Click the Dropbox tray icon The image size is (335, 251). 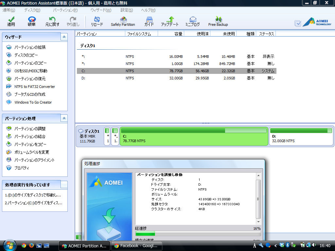click(x=282, y=245)
